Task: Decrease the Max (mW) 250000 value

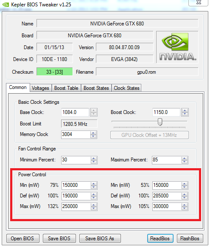Action: click(x=94, y=208)
